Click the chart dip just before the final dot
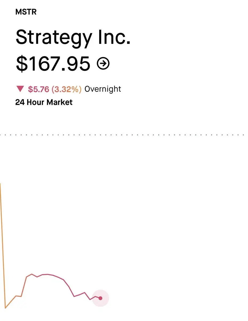This screenshot has height=321, width=248. [x=90, y=300]
